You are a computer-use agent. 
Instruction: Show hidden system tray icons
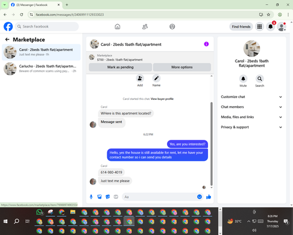(x=248, y=221)
